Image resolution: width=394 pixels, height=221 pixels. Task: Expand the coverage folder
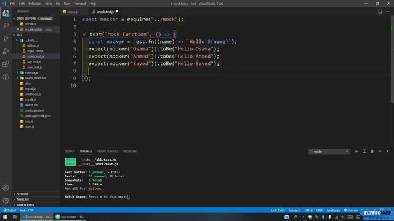[17, 72]
